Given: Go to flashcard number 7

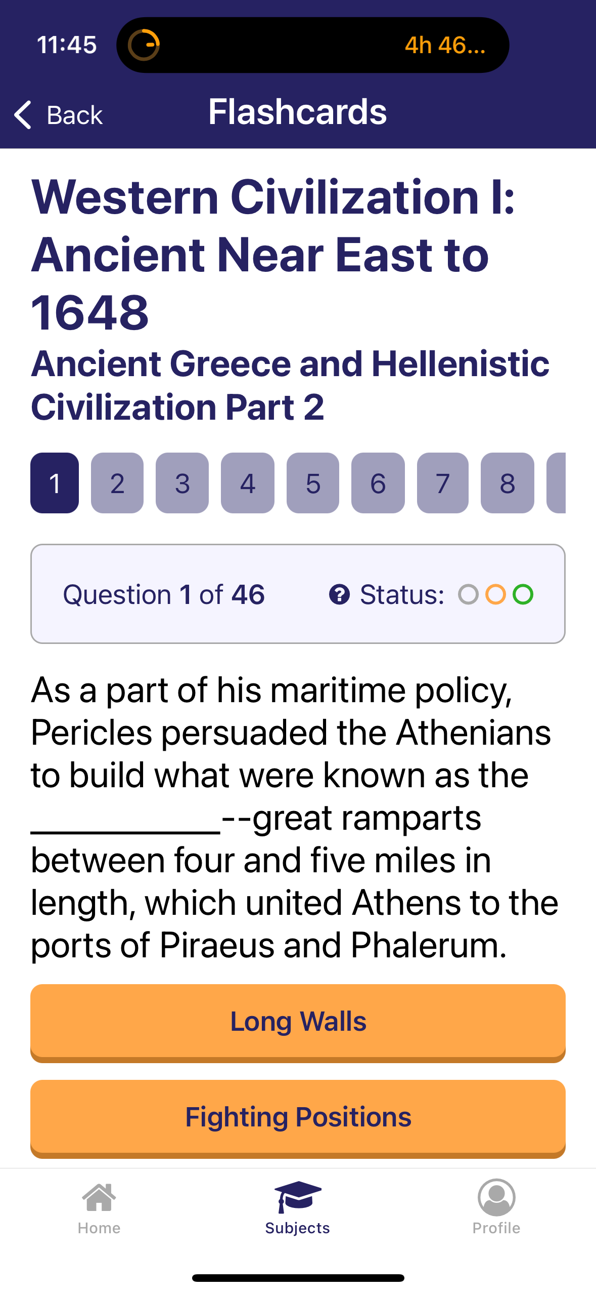Looking at the screenshot, I should point(443,483).
